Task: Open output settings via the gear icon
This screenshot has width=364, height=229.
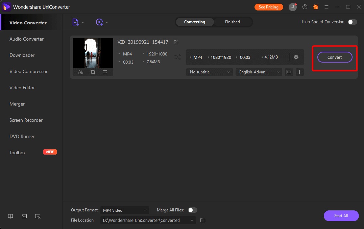Action: (296, 57)
